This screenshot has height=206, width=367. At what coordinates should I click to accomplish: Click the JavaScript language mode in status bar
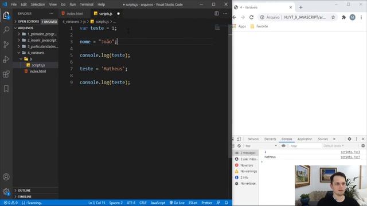[x=158, y=203]
